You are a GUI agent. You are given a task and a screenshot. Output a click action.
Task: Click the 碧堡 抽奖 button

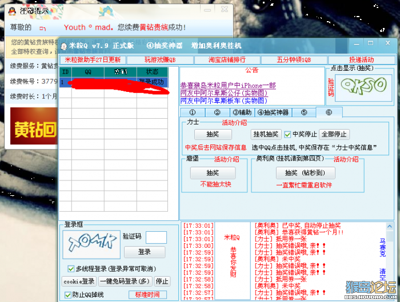point(213,173)
